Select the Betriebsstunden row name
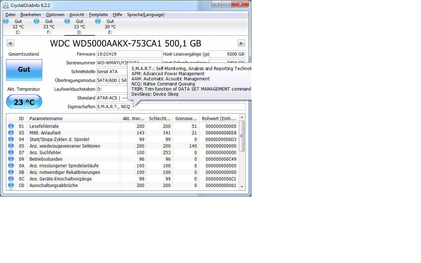421x263 pixels. tap(46, 159)
